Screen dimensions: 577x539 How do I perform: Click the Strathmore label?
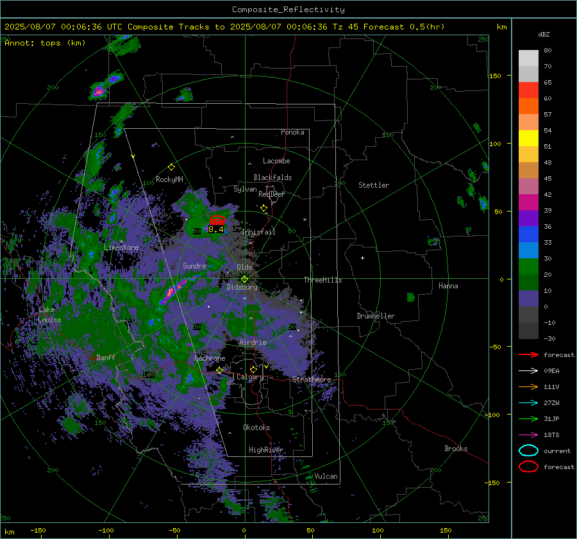tap(312, 379)
